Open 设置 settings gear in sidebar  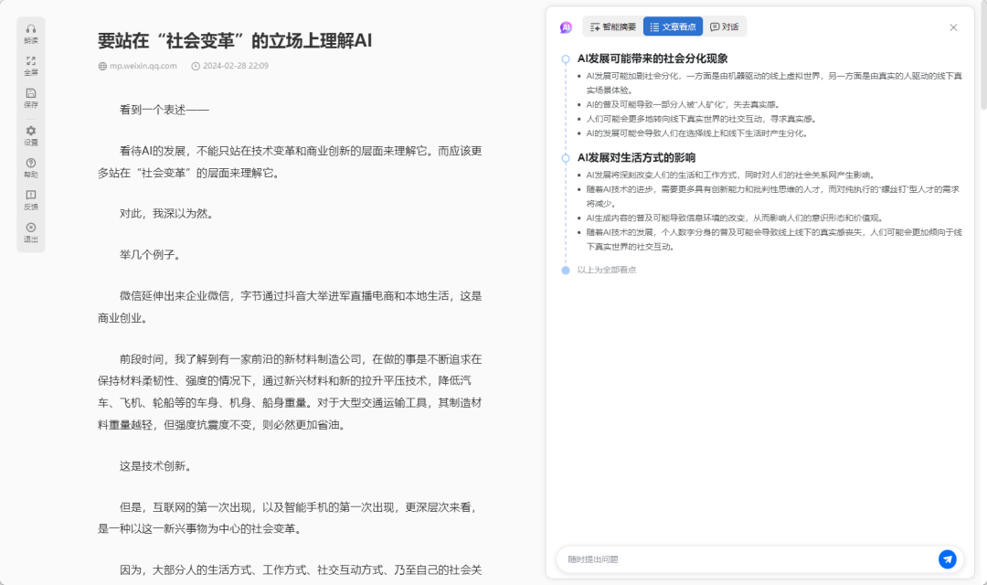click(x=31, y=135)
